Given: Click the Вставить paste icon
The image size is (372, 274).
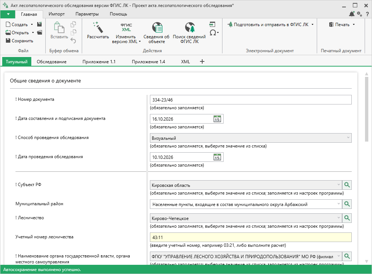Looking at the screenshot, I should click(59, 27).
